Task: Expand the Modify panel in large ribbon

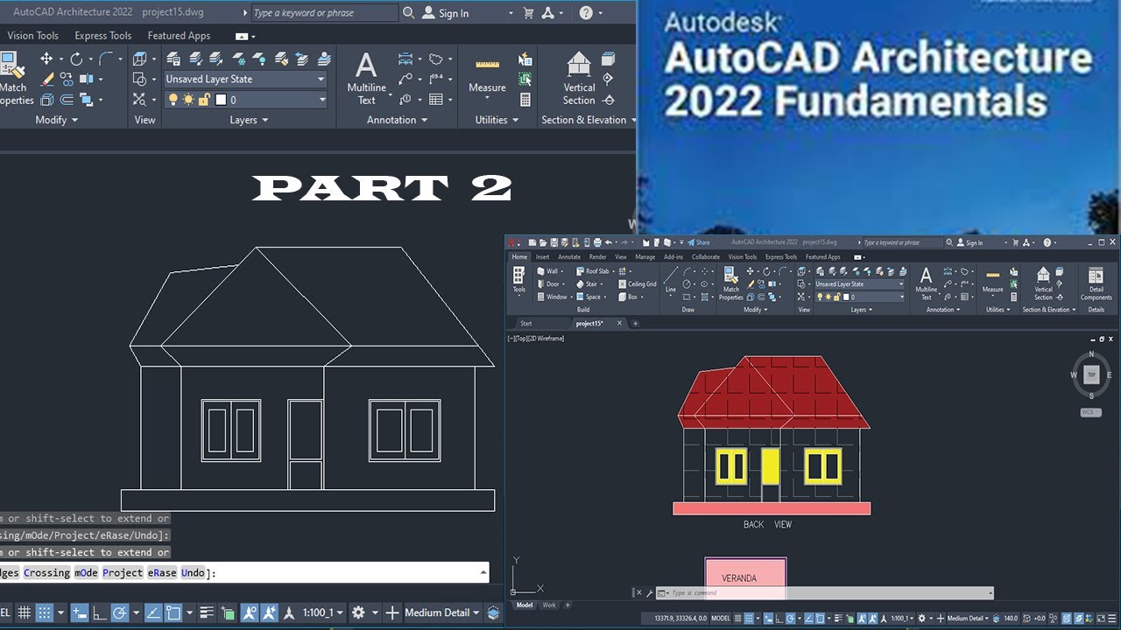Action: click(57, 120)
